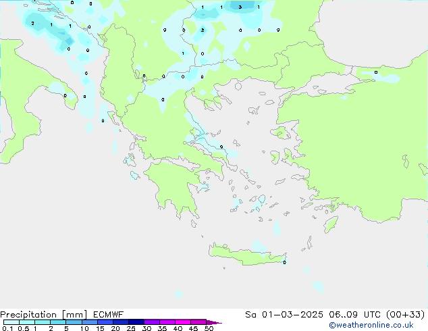The image size is (428, 331).
Task: Click the '30' legend scale label
Action: pos(146,328)
